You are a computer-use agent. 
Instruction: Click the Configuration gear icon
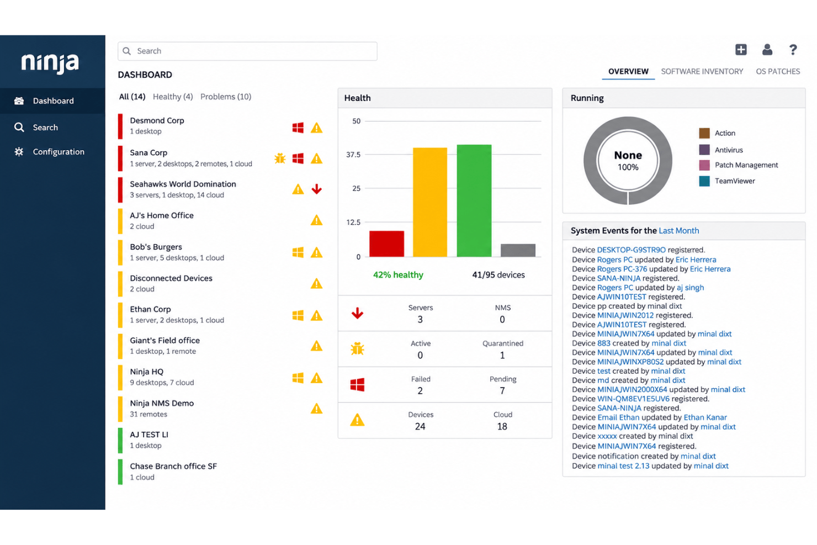(x=19, y=152)
